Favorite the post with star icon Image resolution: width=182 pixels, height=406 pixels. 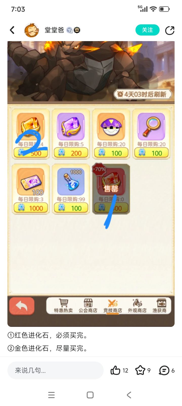pos(140,370)
